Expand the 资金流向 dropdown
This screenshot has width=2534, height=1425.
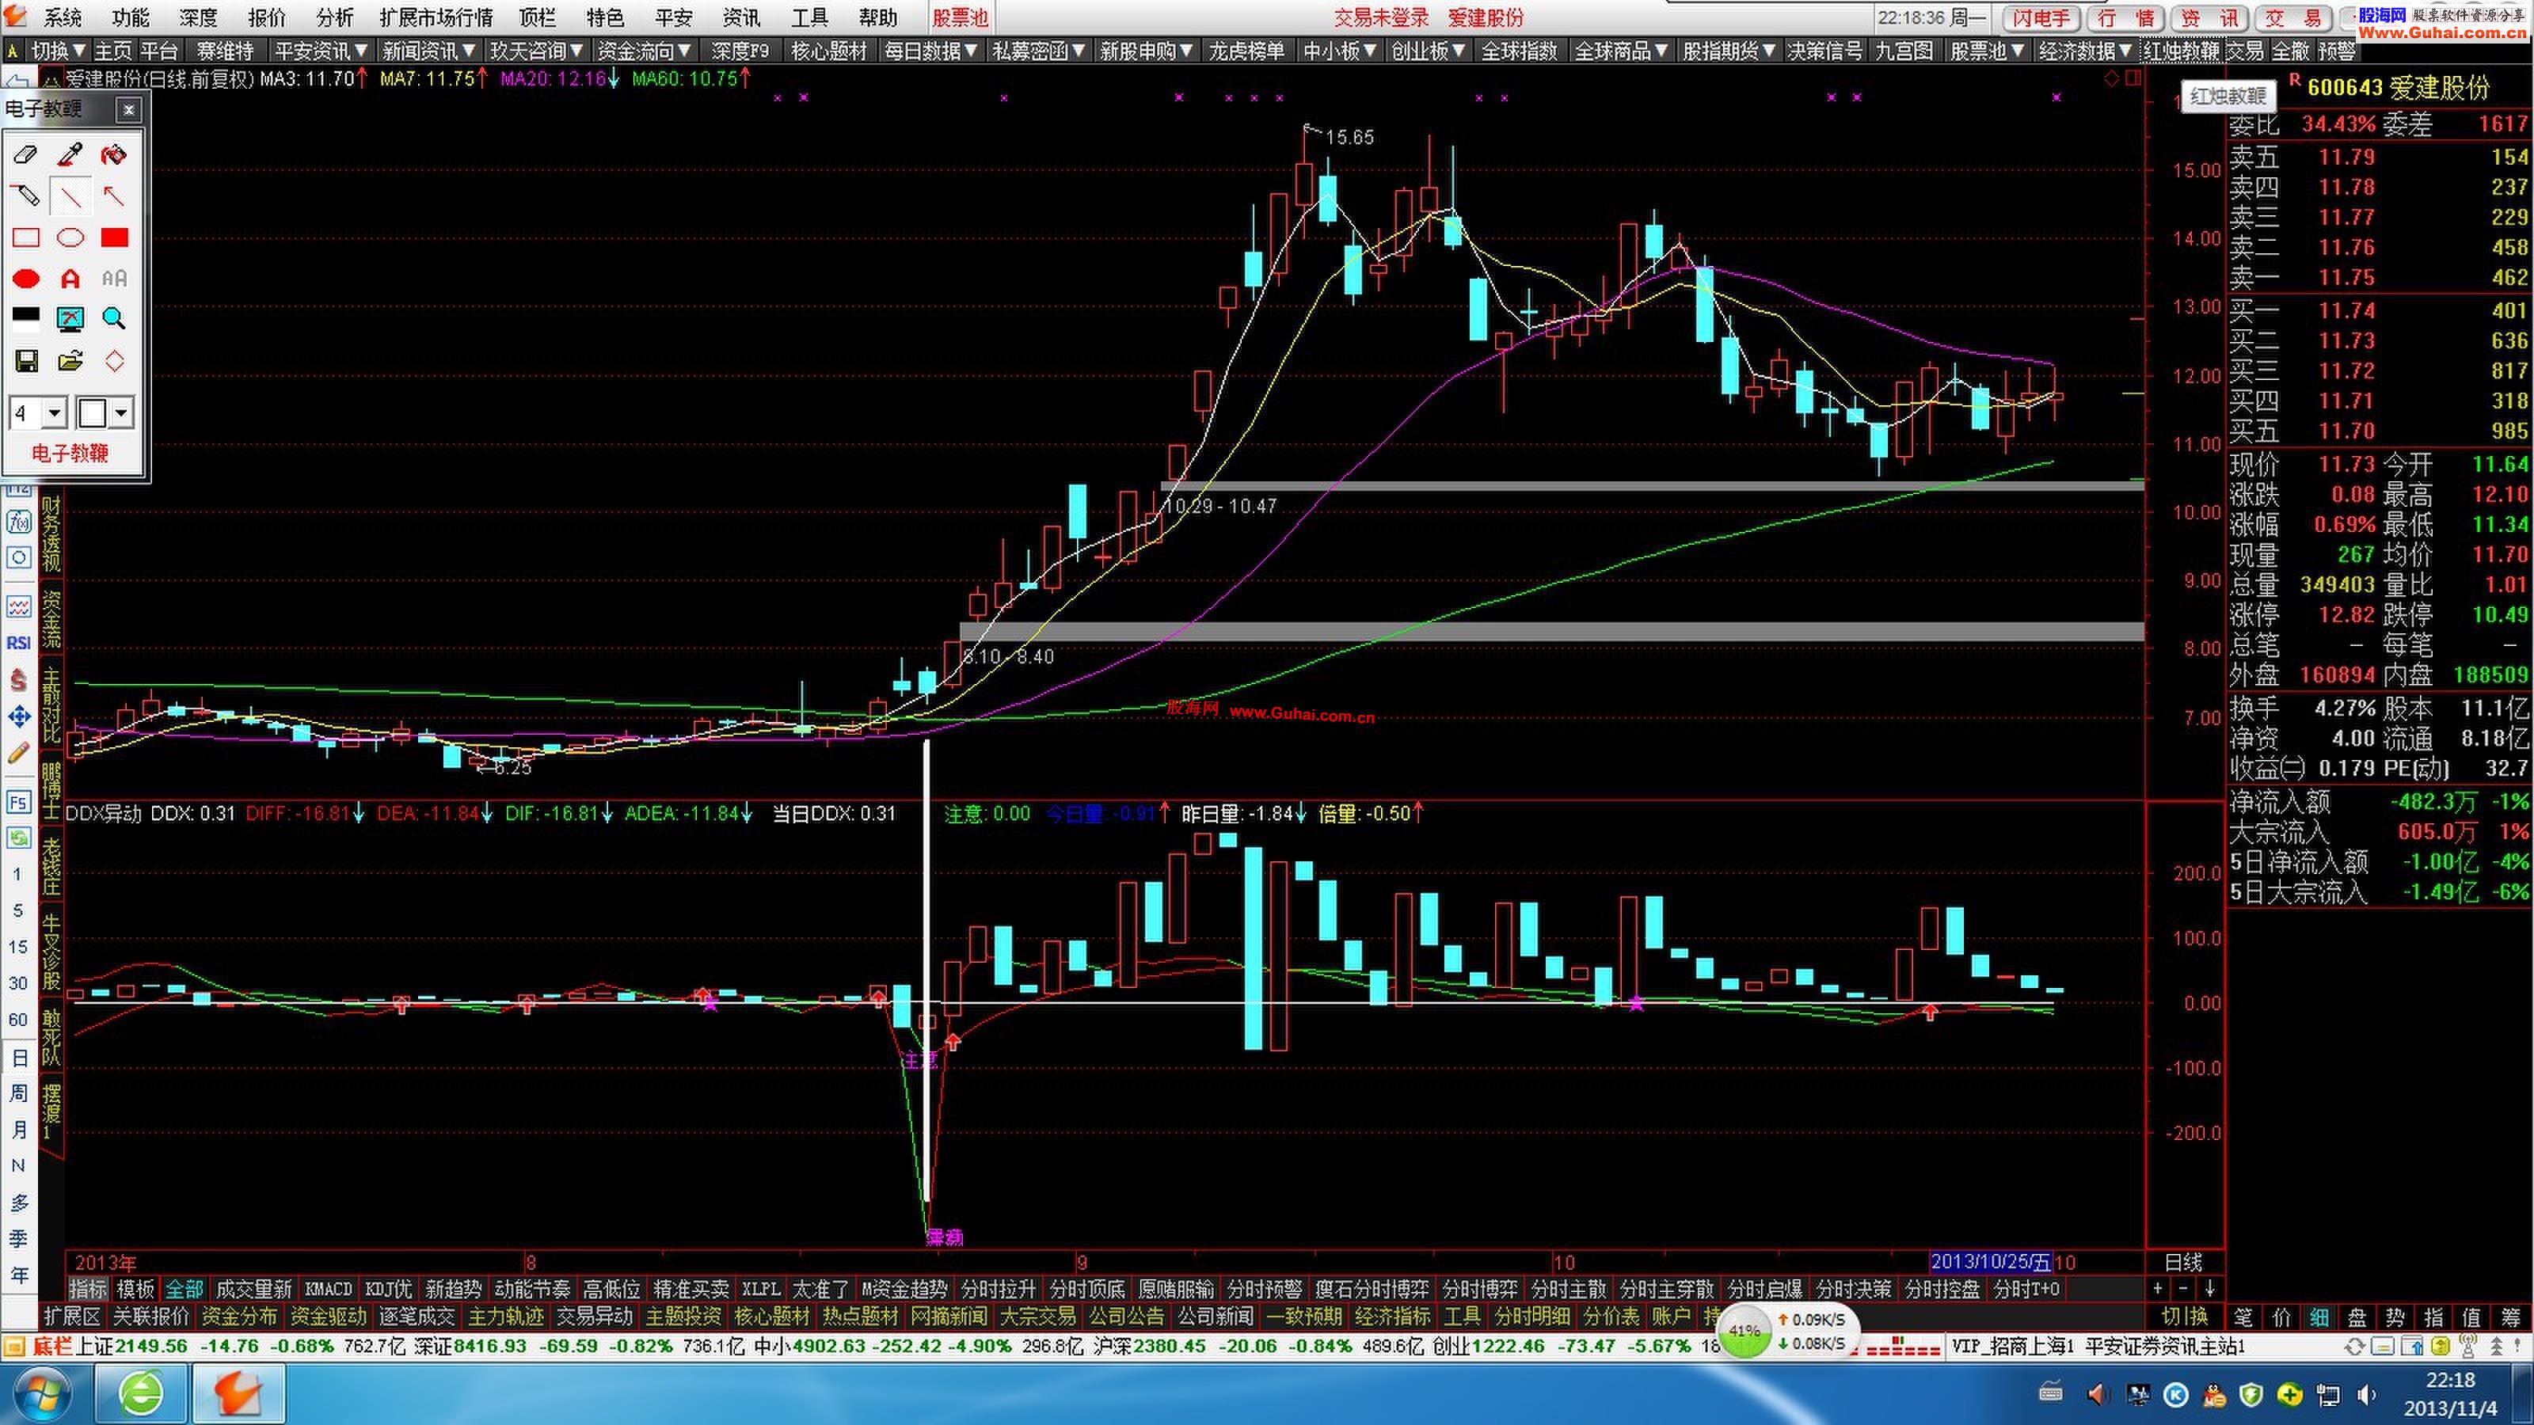[645, 51]
